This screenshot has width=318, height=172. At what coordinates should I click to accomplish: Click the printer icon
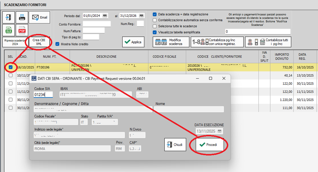(22, 17)
